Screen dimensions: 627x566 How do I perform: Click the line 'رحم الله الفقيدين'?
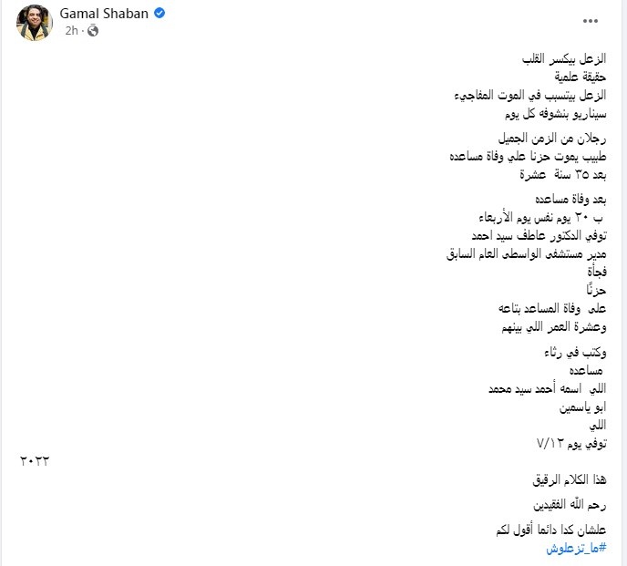pos(570,504)
